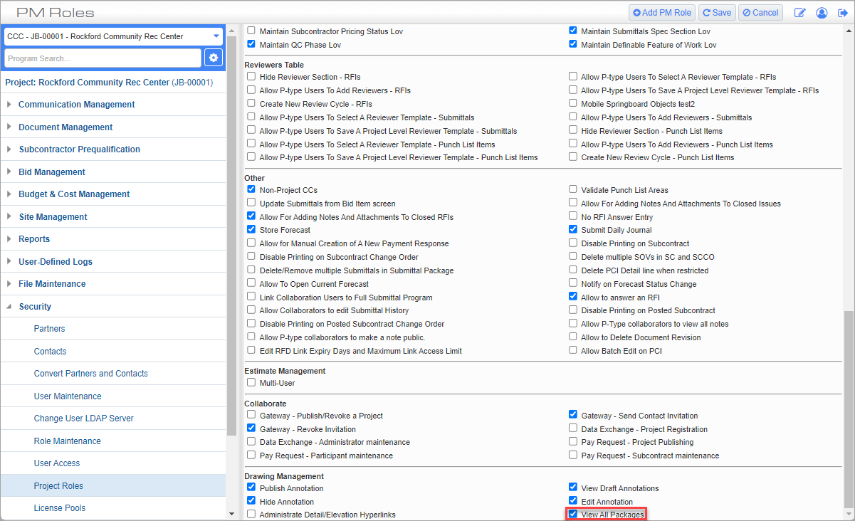This screenshot has height=521, width=855.
Task: Toggle the Store Forecast checkbox
Action: (251, 230)
